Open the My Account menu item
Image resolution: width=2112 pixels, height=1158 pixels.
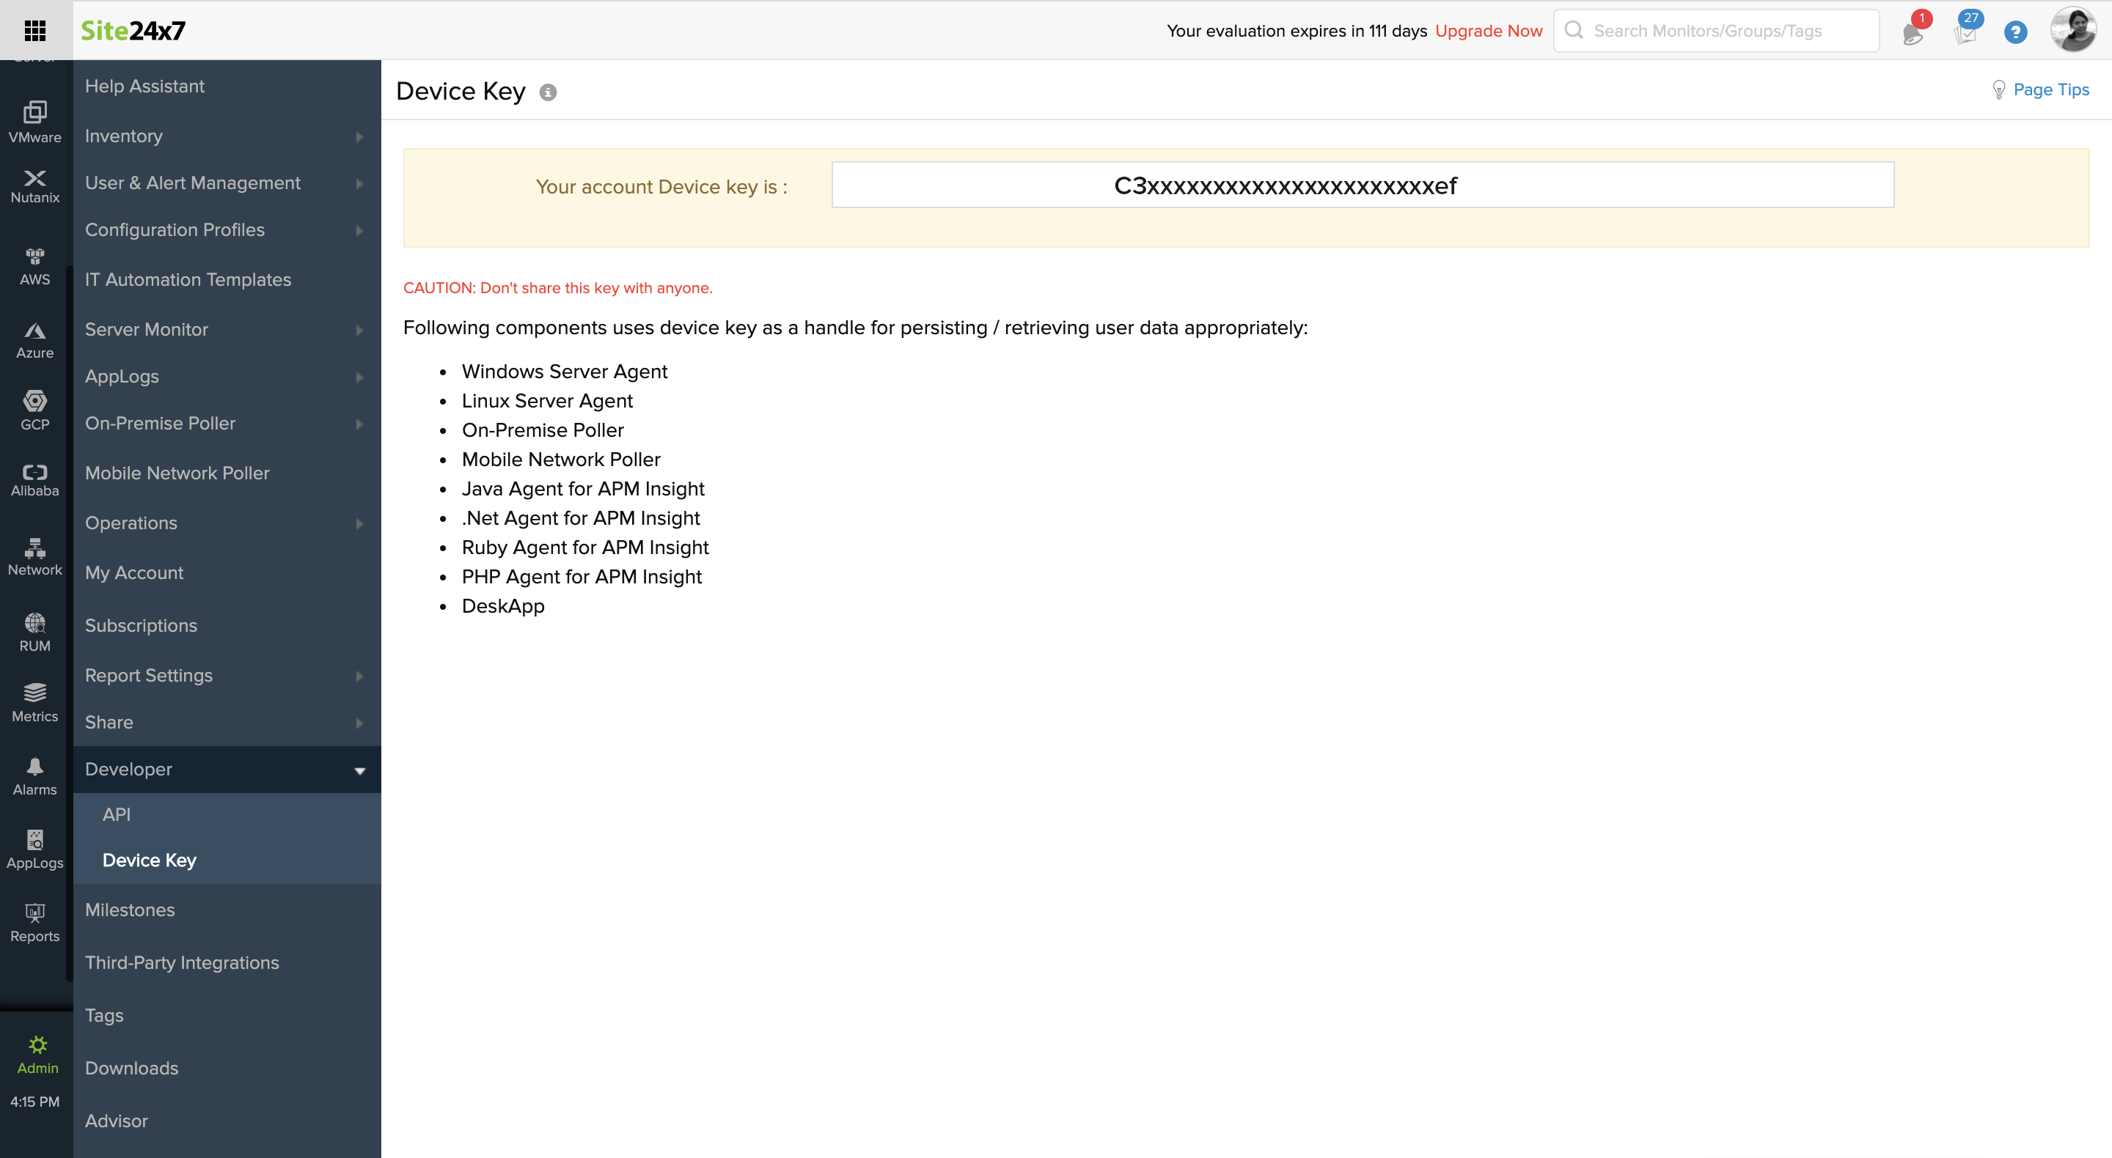133,572
